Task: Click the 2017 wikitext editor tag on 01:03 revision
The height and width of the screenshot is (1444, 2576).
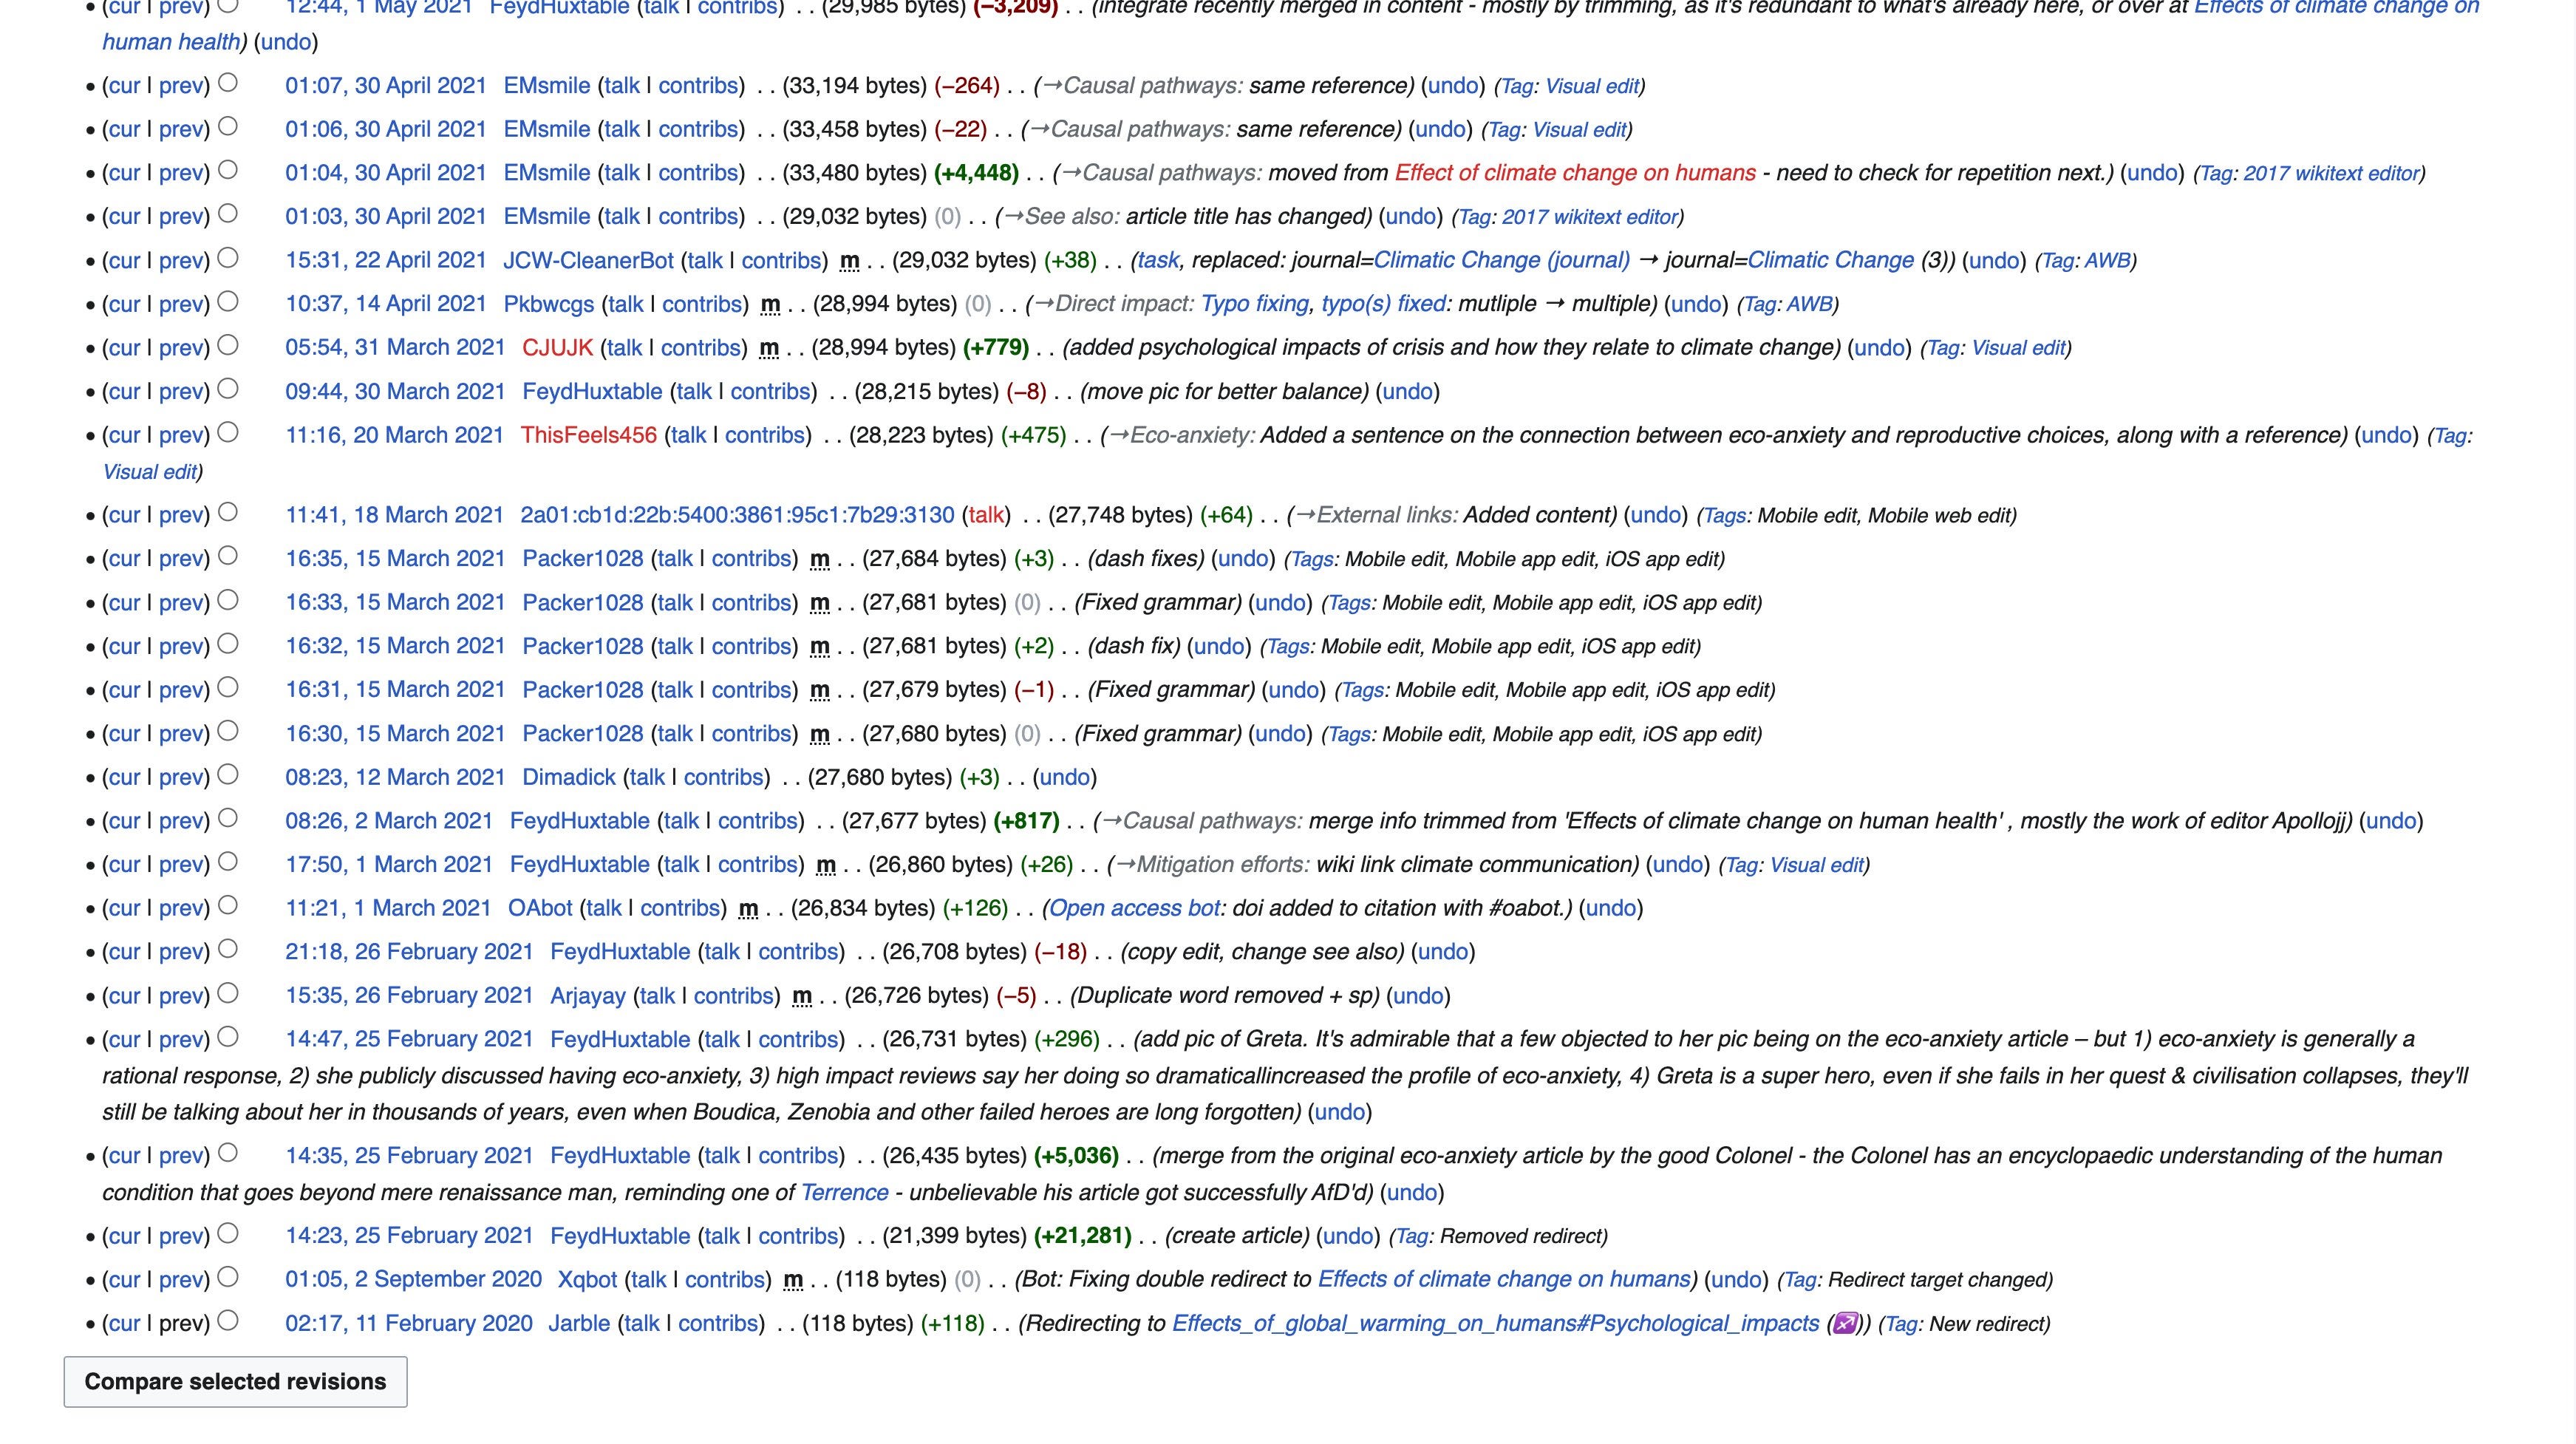Action: pyautogui.click(x=1589, y=217)
